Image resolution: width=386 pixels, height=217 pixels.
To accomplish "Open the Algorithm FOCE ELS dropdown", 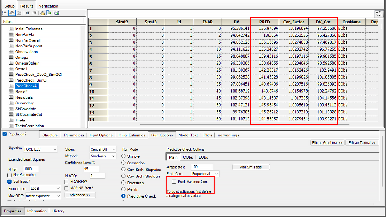I will 40,149.
